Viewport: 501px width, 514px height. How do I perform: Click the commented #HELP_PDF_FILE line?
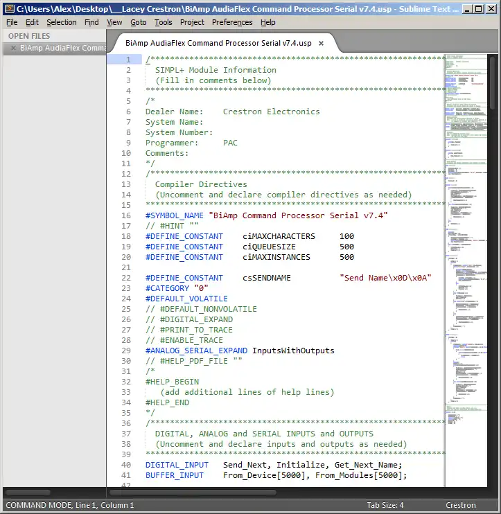(194, 361)
